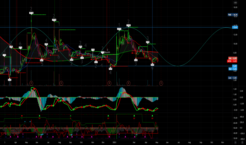Click the 13.64 pivot high label
Viewport: 246px width, 145px height.
tap(129, 25)
